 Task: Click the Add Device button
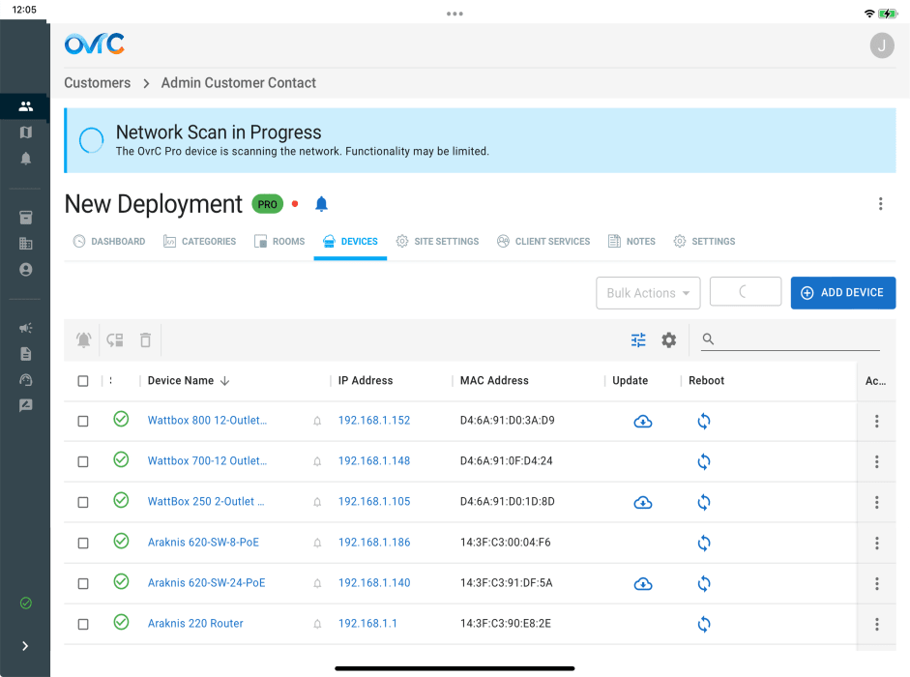(x=842, y=293)
